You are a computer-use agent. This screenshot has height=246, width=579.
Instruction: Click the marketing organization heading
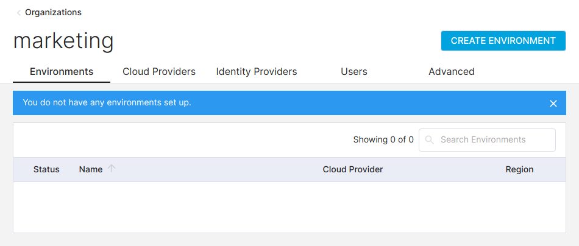(63, 41)
